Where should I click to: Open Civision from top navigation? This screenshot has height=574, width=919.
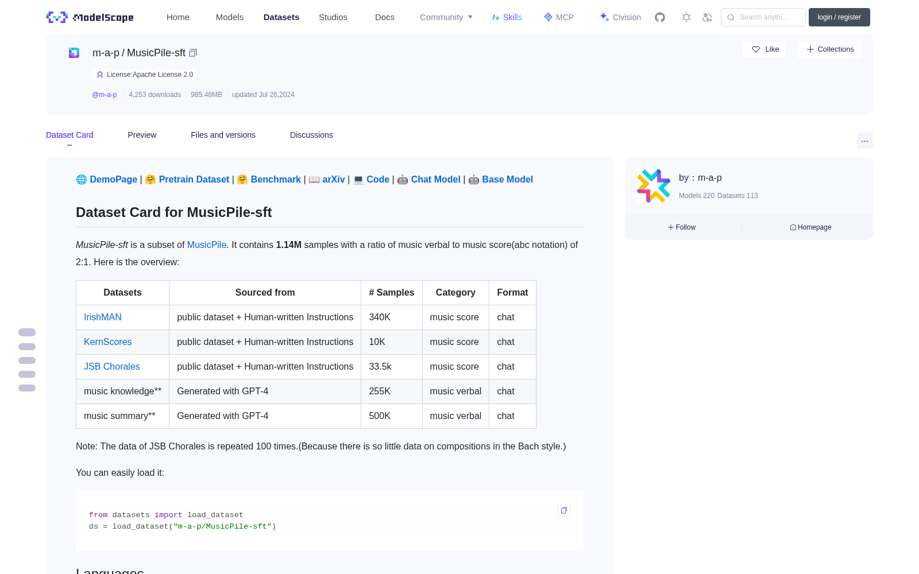620,17
